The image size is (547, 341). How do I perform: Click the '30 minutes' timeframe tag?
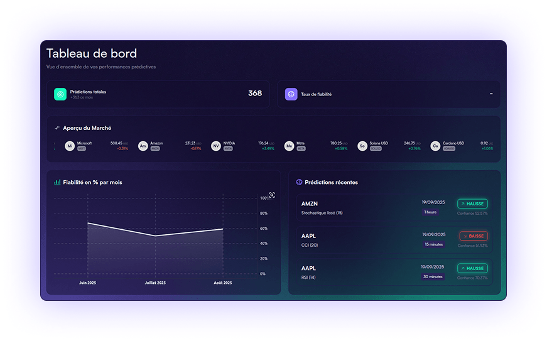point(433,277)
